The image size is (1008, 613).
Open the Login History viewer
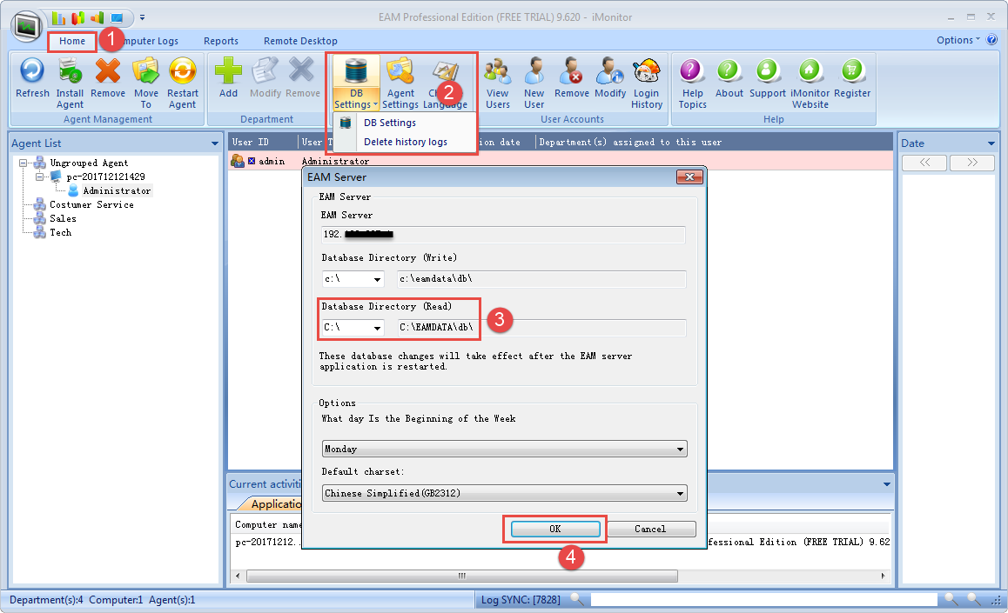[x=646, y=83]
